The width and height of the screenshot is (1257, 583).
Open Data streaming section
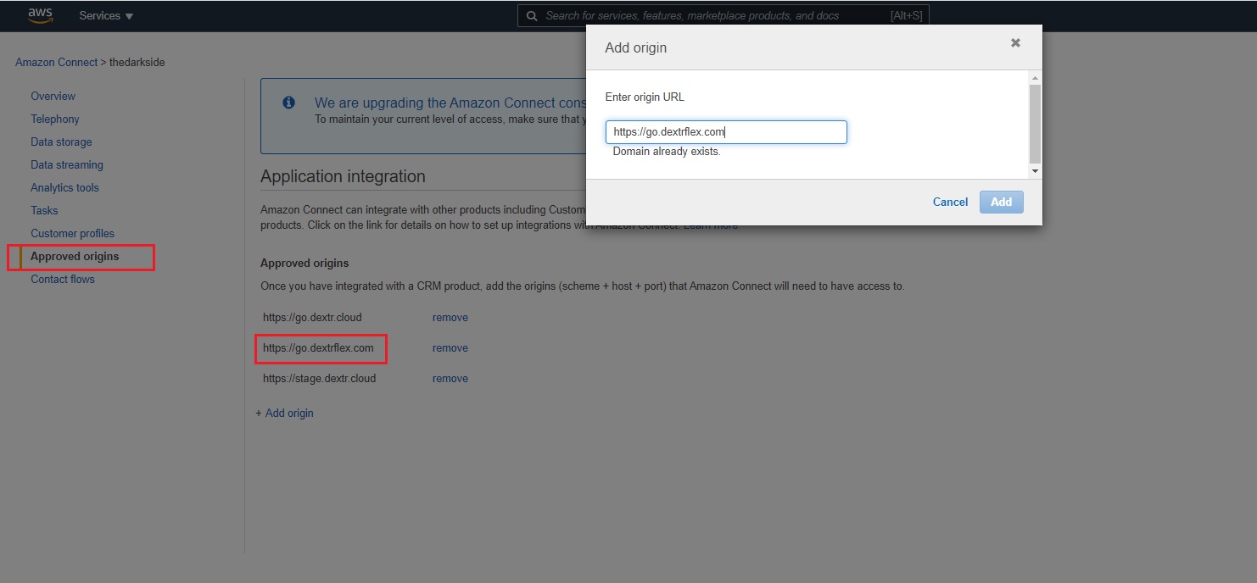[x=67, y=165]
